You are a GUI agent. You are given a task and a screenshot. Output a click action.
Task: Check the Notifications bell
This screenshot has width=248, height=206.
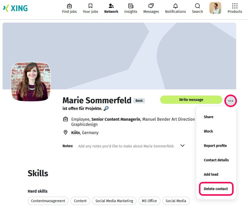[x=176, y=6]
